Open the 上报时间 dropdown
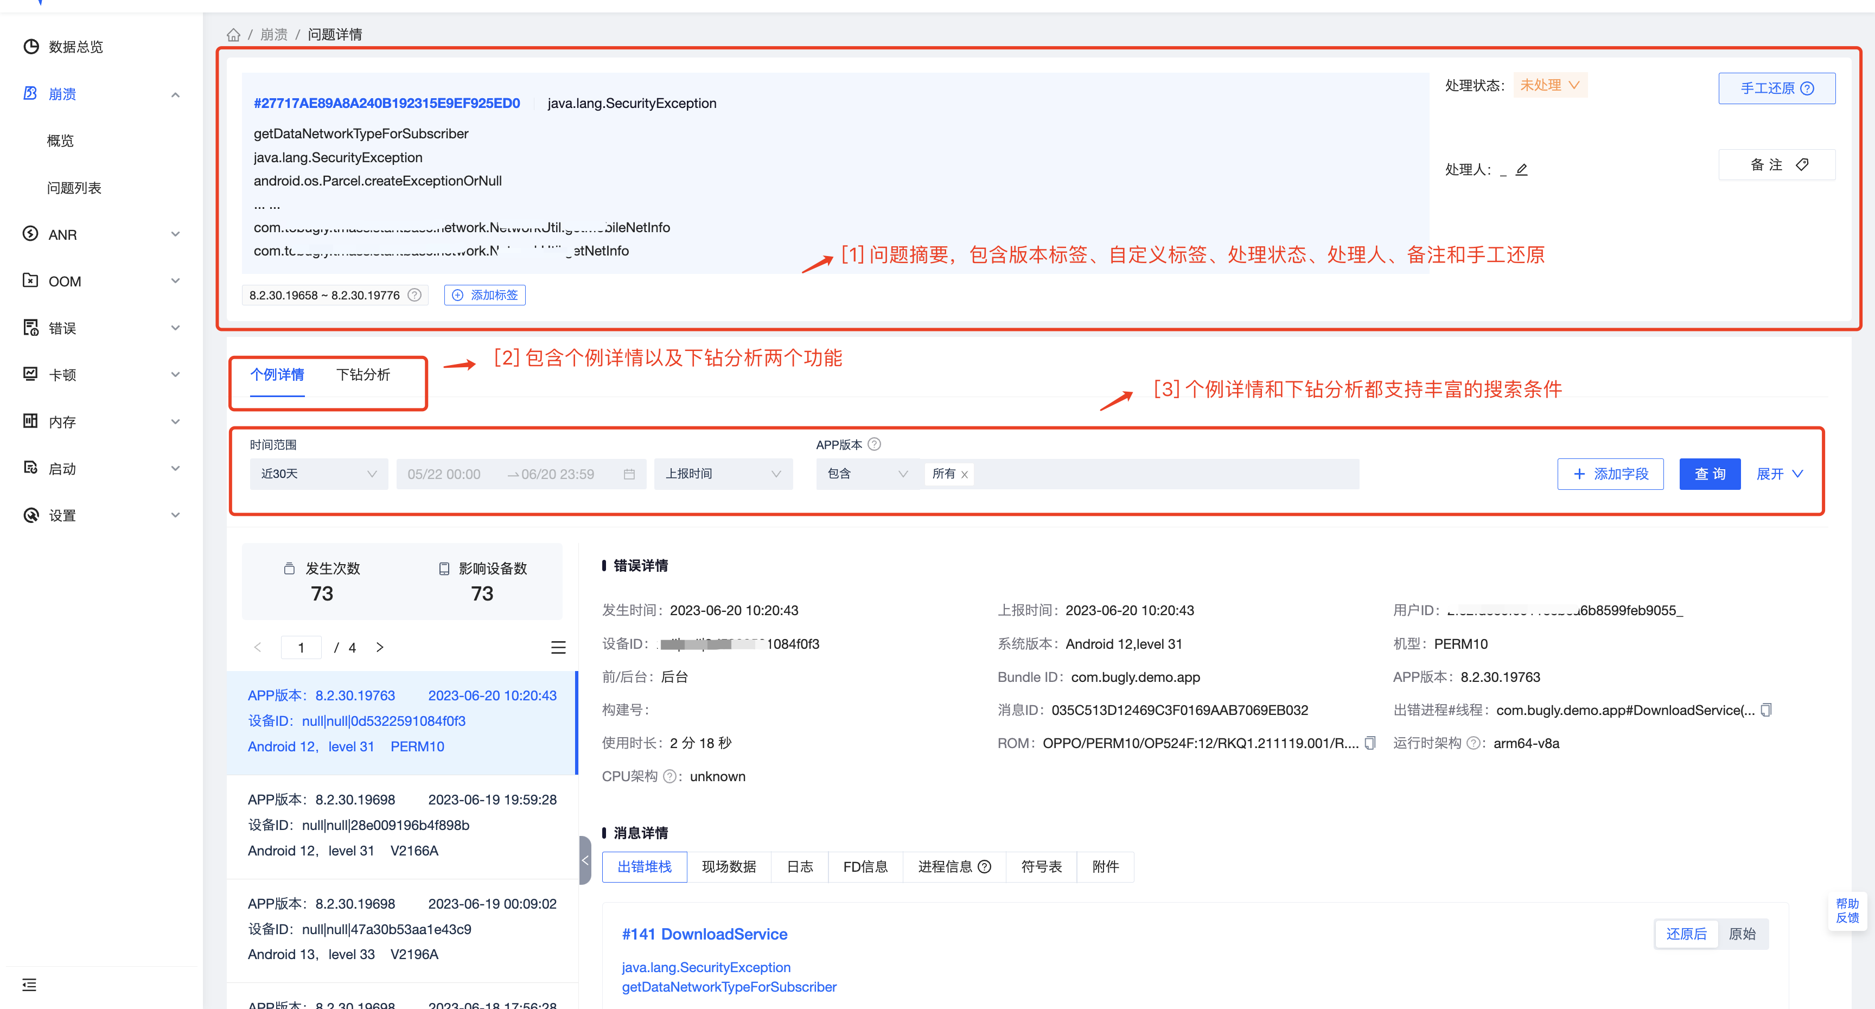Screen dimensions: 1875x1009 point(723,474)
